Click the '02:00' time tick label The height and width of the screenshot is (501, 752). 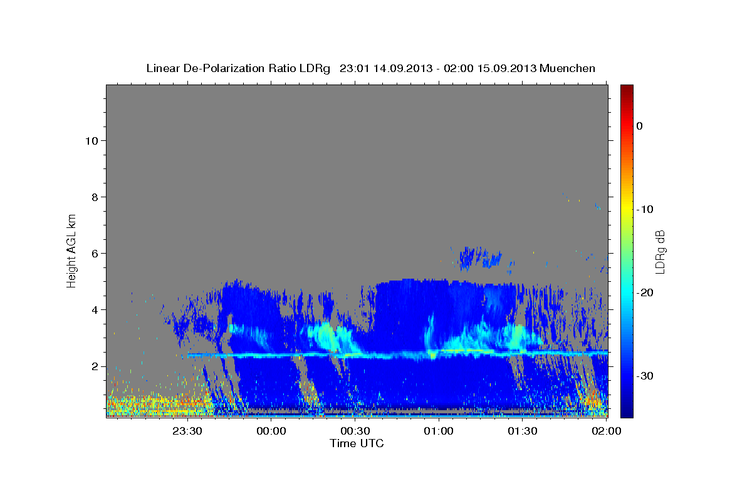click(x=607, y=431)
